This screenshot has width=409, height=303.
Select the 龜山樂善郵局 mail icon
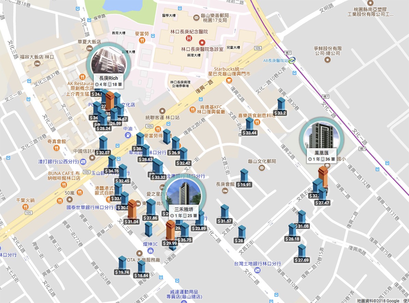[x=196, y=17]
